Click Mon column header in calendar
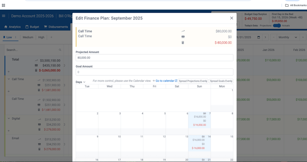Screen dimensions: 307x162 (222, 86)
